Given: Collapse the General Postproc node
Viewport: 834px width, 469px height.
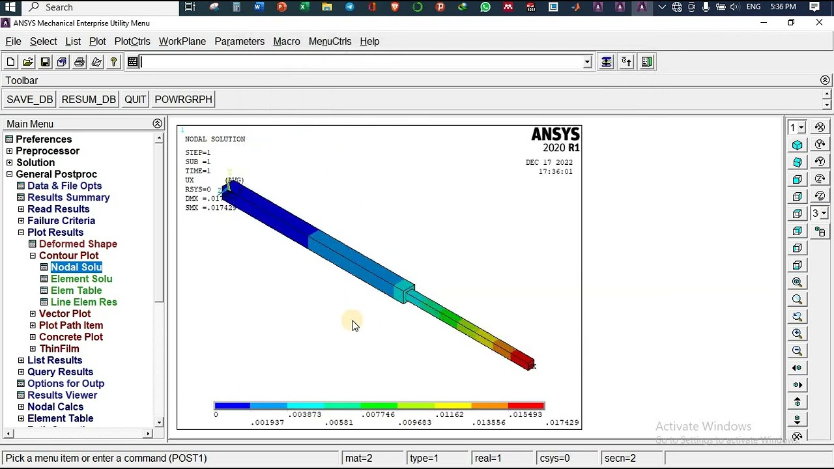Looking at the screenshot, I should click(9, 175).
